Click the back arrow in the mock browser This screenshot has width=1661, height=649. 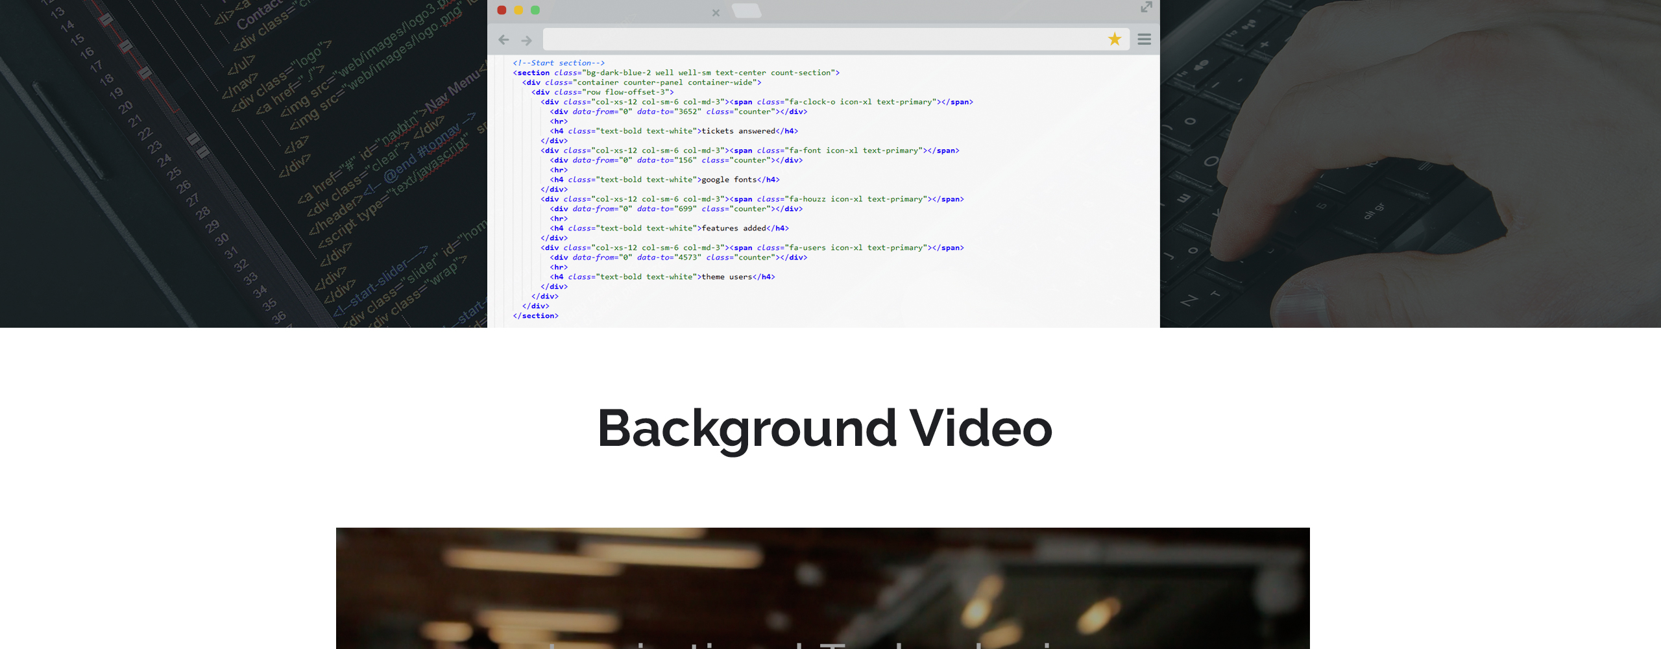503,40
